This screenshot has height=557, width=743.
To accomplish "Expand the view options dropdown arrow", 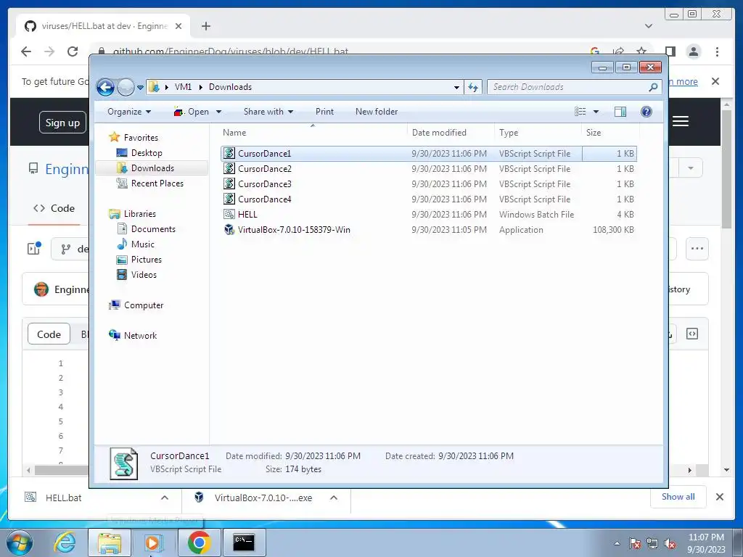I will coord(596,112).
